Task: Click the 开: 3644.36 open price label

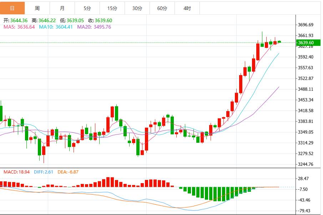Action: [x=16, y=20]
